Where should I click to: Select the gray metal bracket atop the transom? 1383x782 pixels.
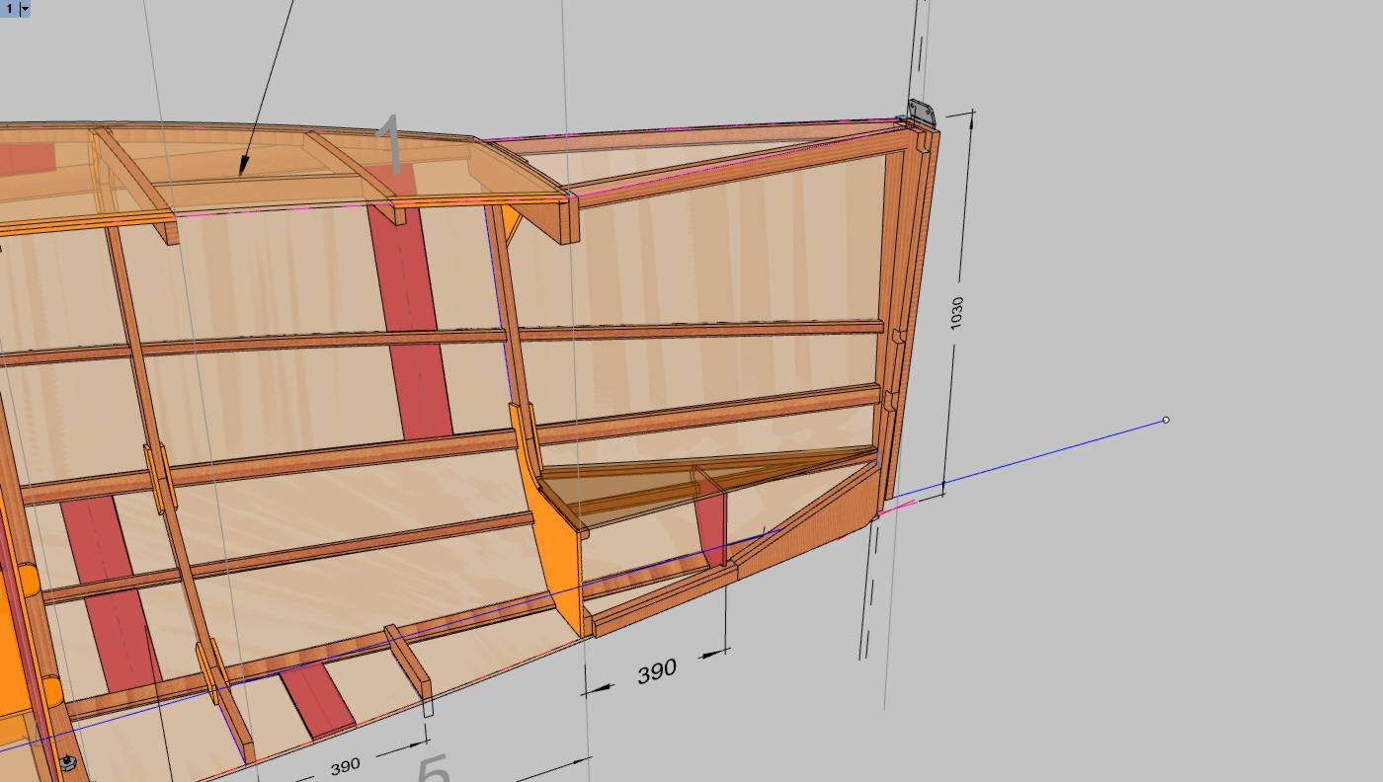click(922, 112)
